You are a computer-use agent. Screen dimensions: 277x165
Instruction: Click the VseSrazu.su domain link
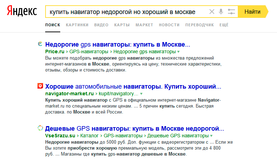coord(60,136)
